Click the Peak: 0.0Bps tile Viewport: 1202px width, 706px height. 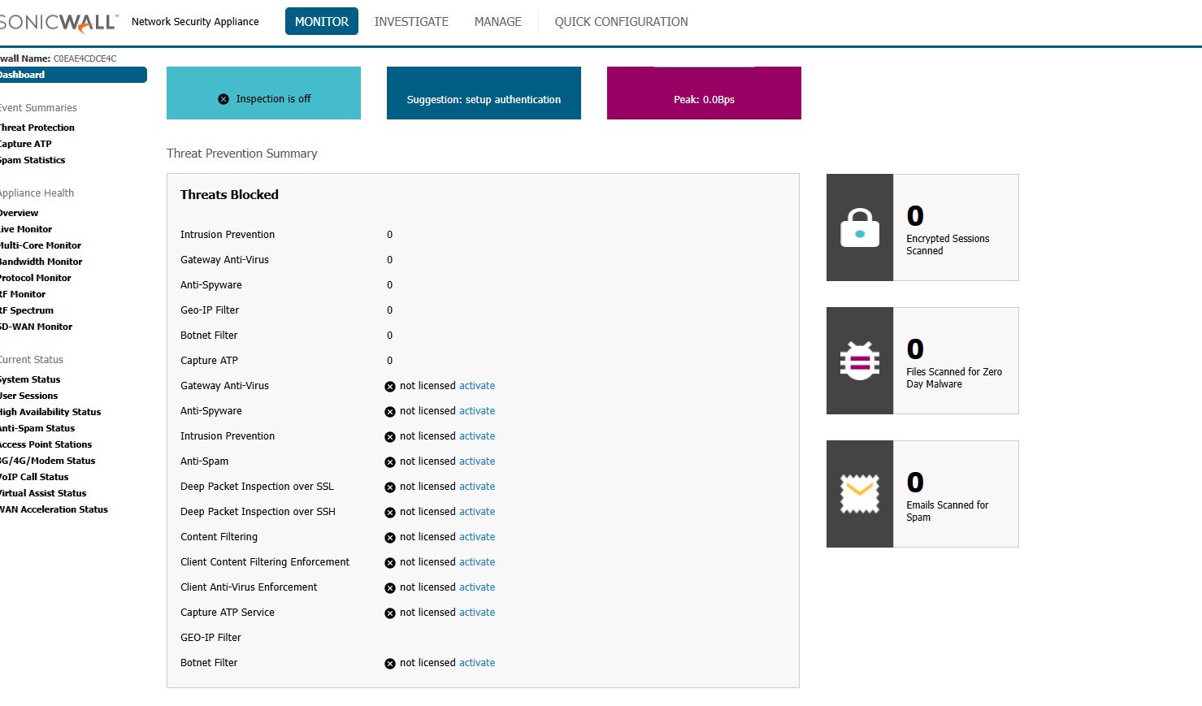(x=704, y=93)
